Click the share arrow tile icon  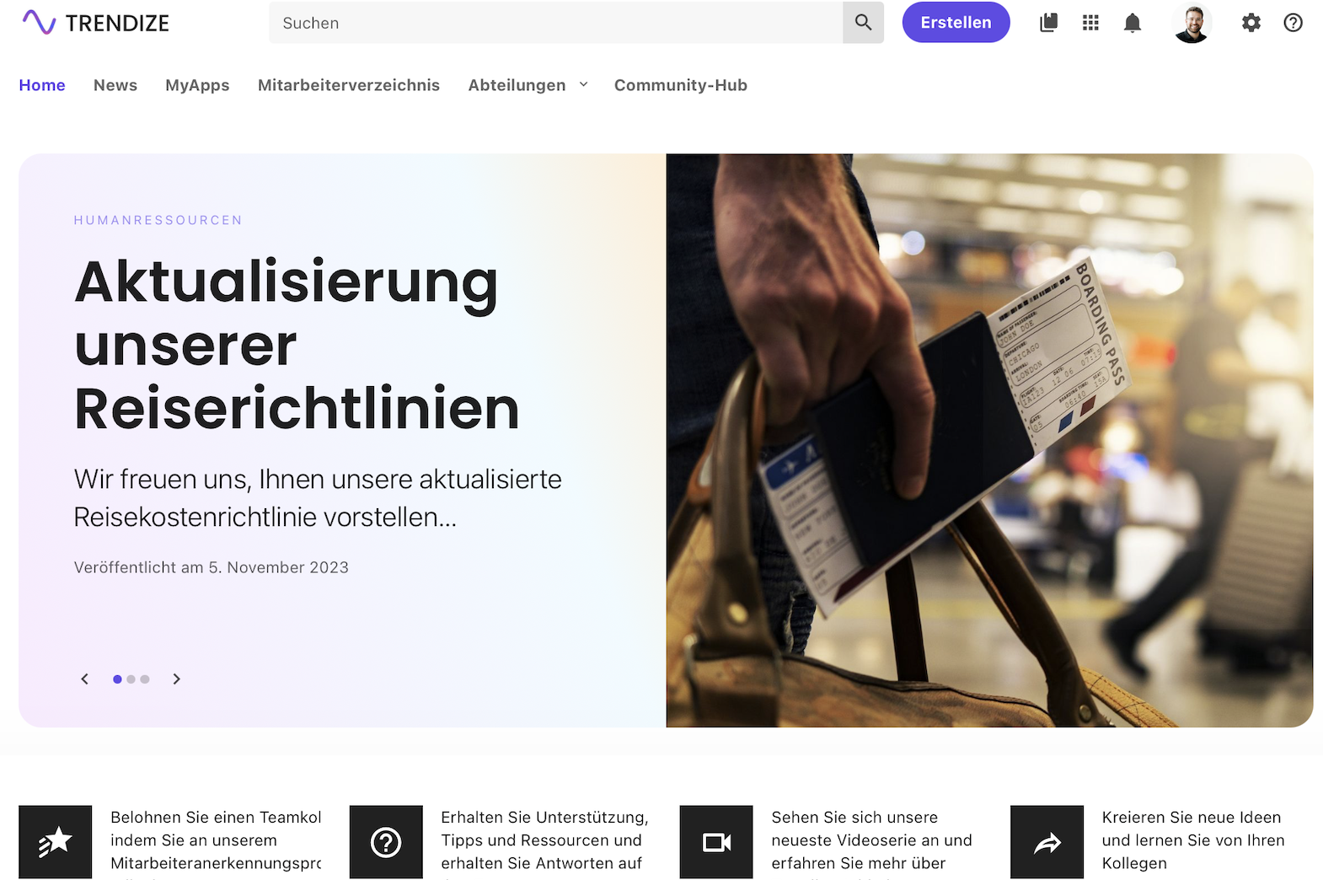tap(1047, 842)
